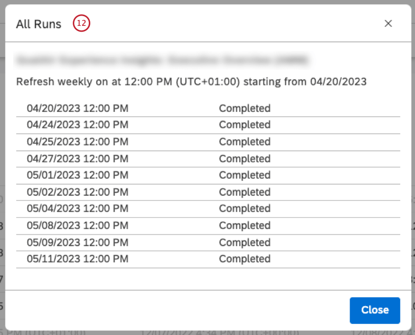Select the 04/24/2023 12:00 PM run

click(78, 125)
